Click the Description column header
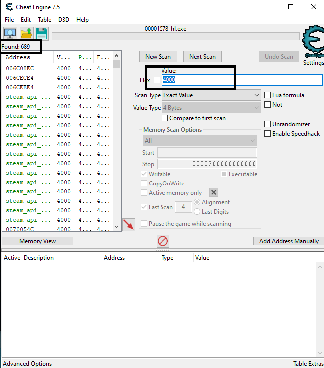 click(x=62, y=258)
